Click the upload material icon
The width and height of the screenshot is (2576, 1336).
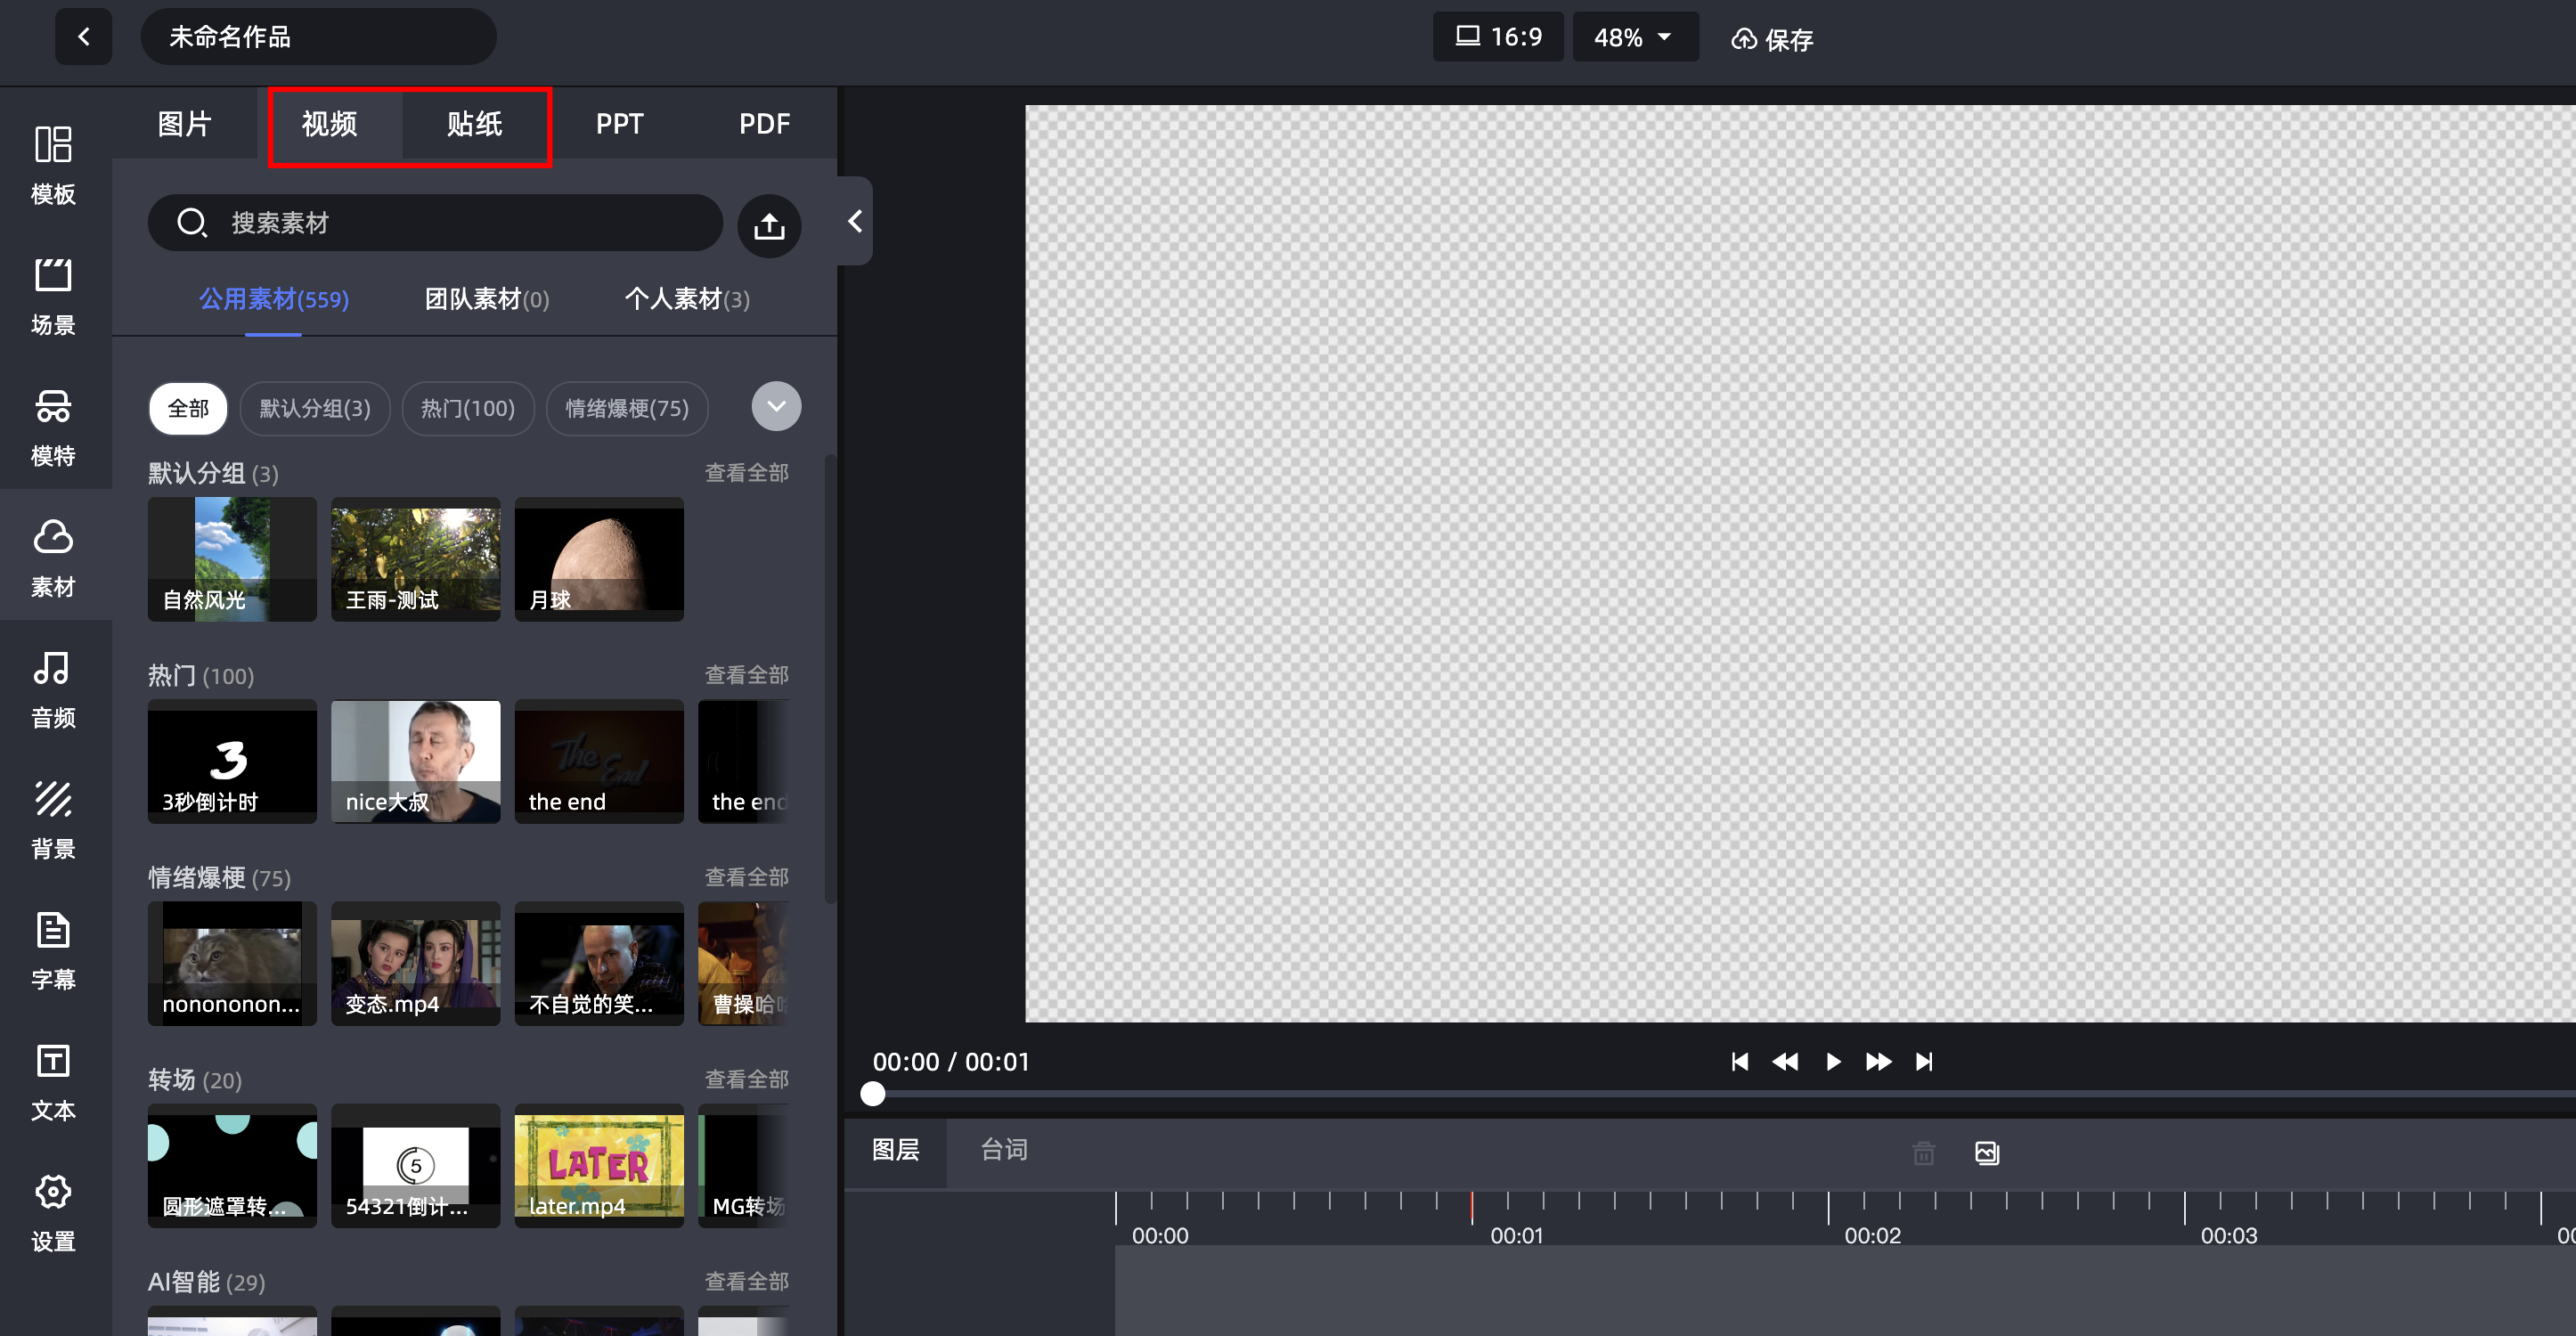[x=769, y=226]
